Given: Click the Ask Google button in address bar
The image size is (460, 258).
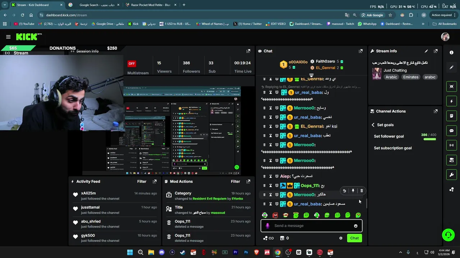Looking at the screenshot, I should [372, 15].
